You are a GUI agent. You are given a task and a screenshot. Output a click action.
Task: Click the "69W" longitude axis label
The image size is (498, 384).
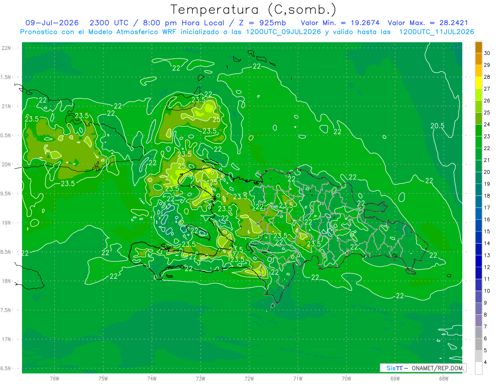pos(395,378)
